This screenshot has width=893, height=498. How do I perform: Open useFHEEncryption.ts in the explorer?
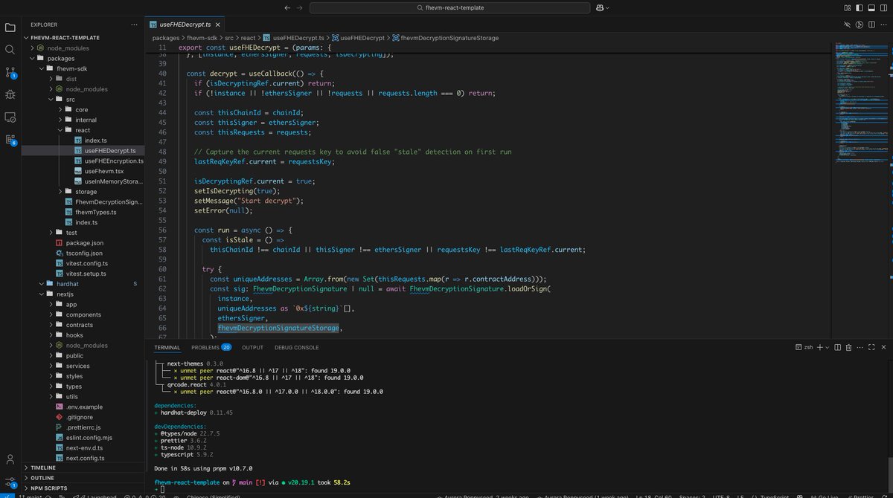click(x=113, y=161)
